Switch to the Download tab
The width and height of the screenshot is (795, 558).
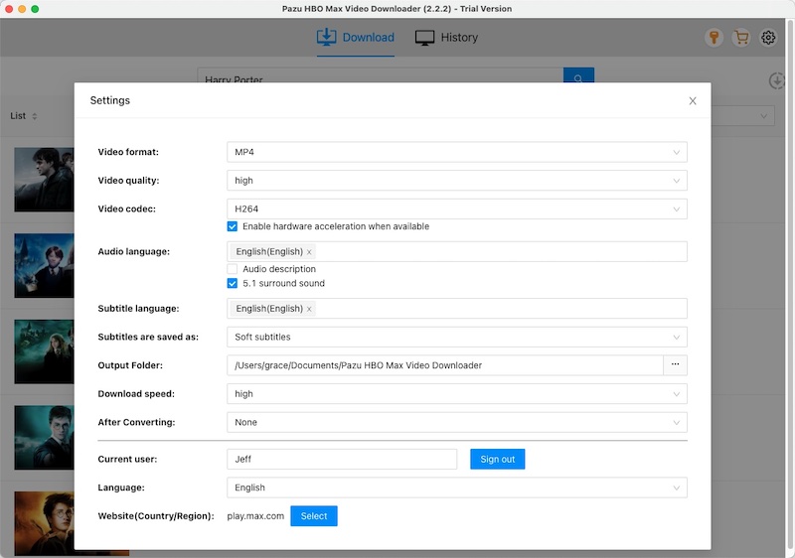coord(356,38)
